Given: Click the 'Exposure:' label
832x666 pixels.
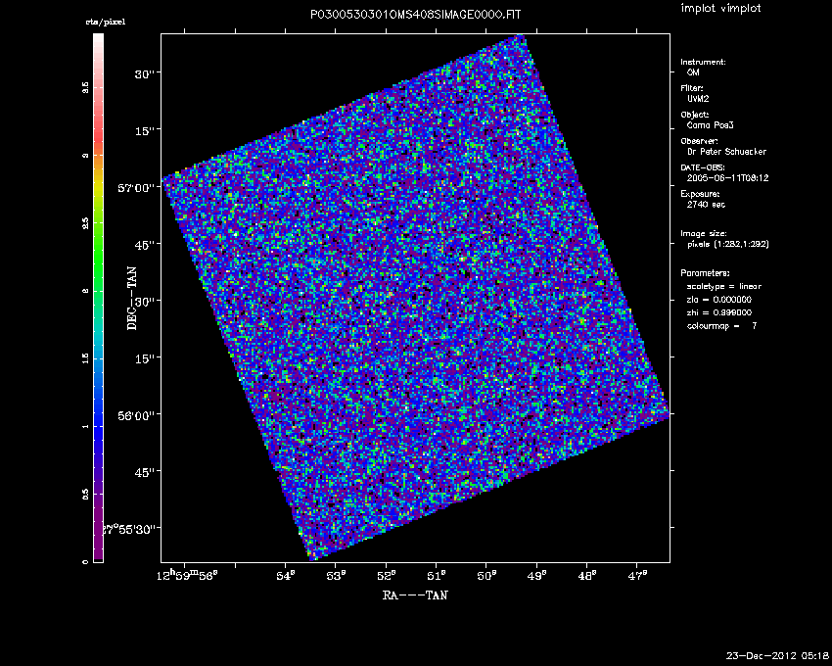Looking at the screenshot, I should point(700,194).
